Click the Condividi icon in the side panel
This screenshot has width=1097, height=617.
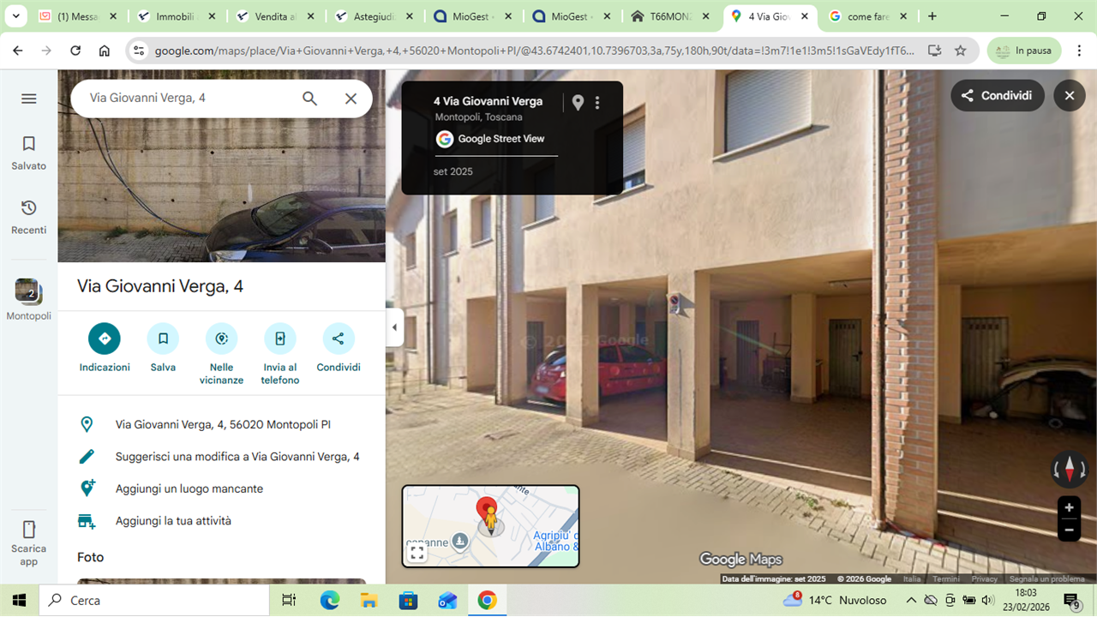click(x=338, y=338)
